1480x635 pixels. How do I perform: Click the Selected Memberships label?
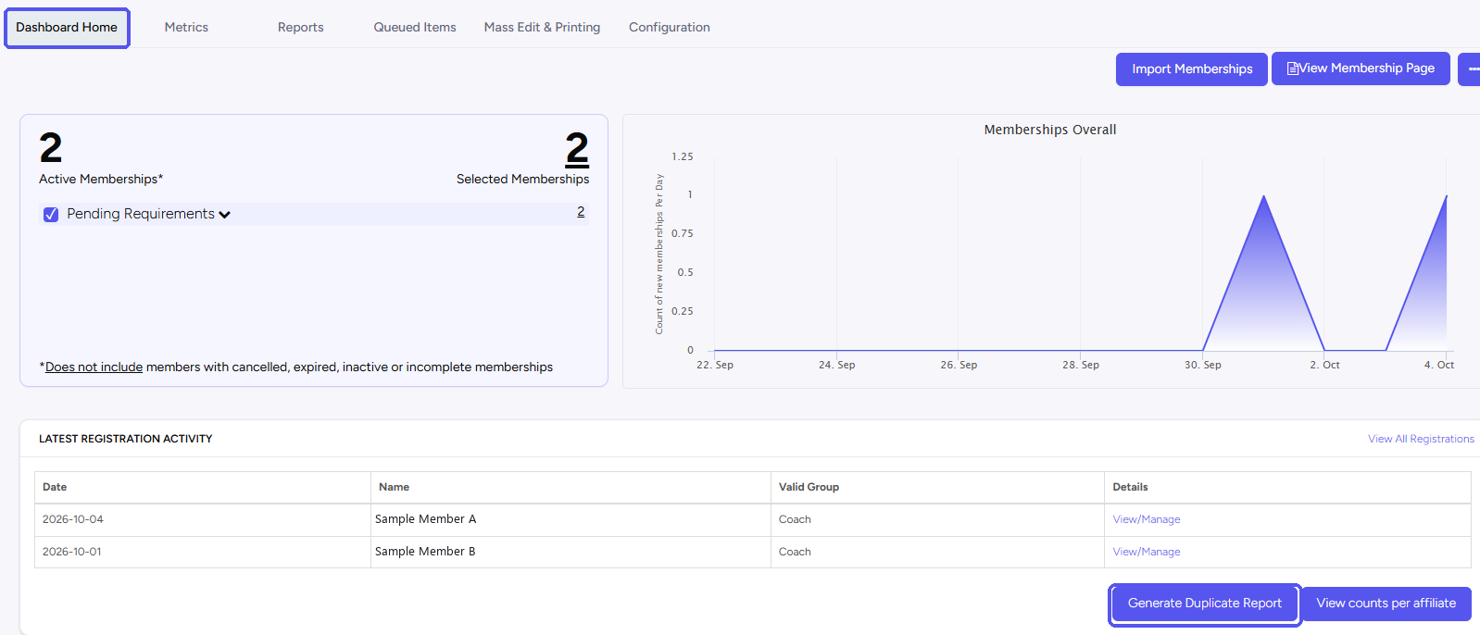pyautogui.click(x=522, y=180)
